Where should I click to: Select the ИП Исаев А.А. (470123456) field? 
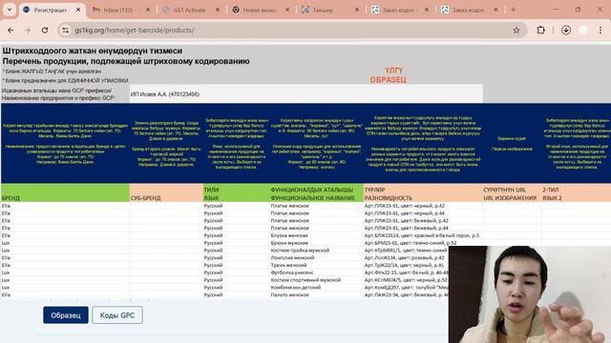305,93
